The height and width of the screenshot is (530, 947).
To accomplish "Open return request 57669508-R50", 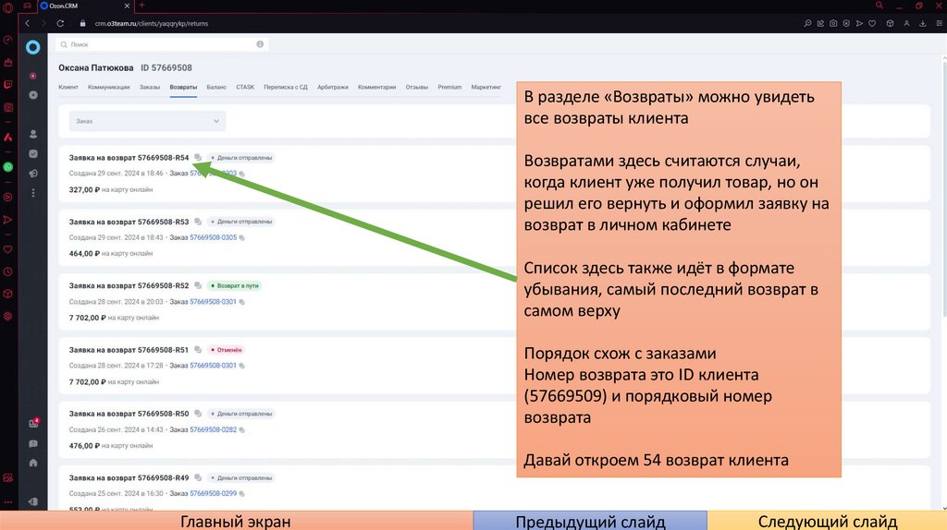I will click(129, 414).
